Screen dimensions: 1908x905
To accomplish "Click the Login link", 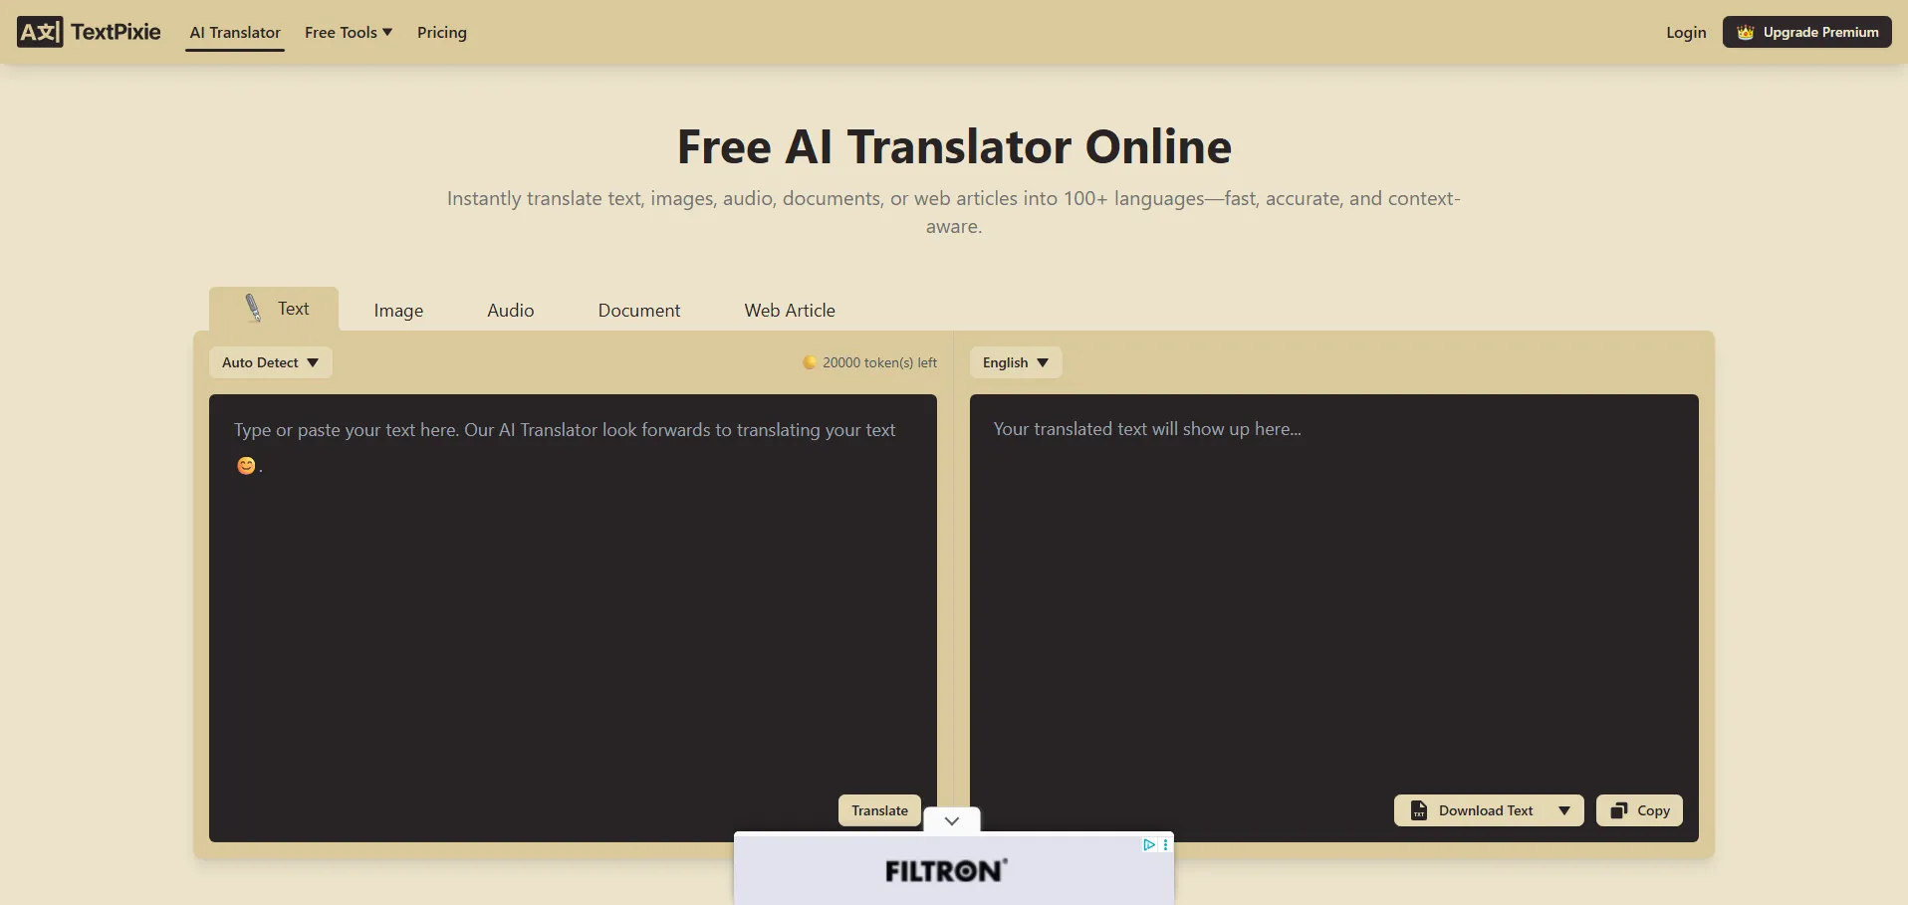I will 1685,32.
